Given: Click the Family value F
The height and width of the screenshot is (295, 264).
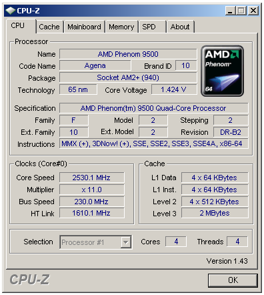Looking at the screenshot, I should (x=74, y=120).
